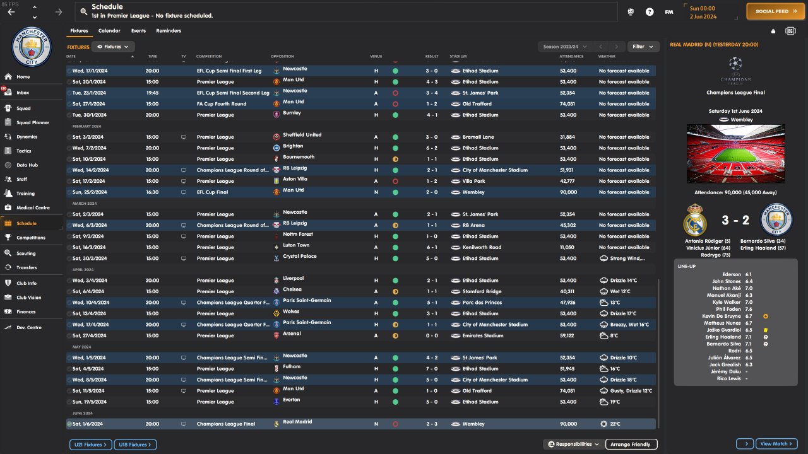The height and width of the screenshot is (454, 808).
Task: Go to next season with right arrow
Action: (617, 47)
